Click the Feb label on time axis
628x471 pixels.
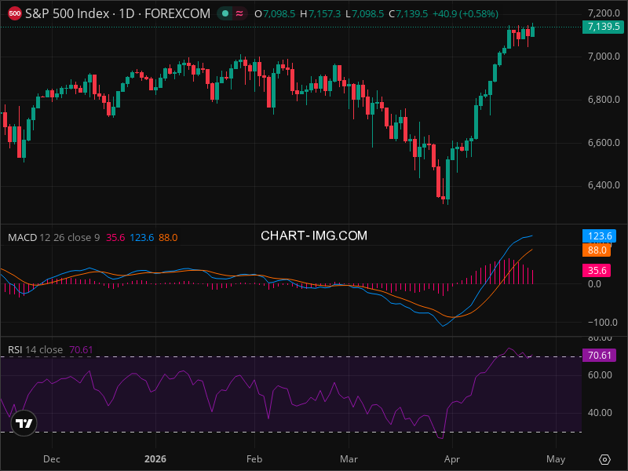coord(254,459)
